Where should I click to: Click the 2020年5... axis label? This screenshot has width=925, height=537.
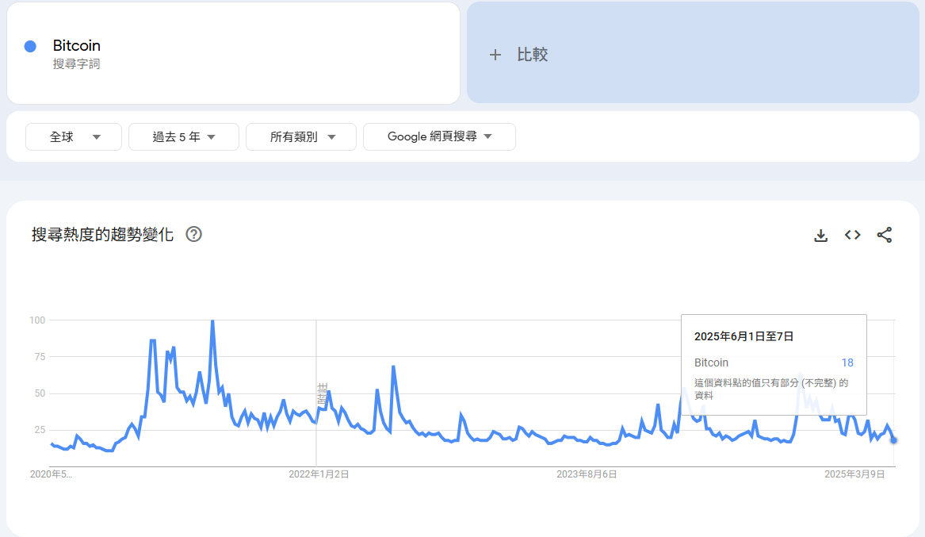point(51,474)
